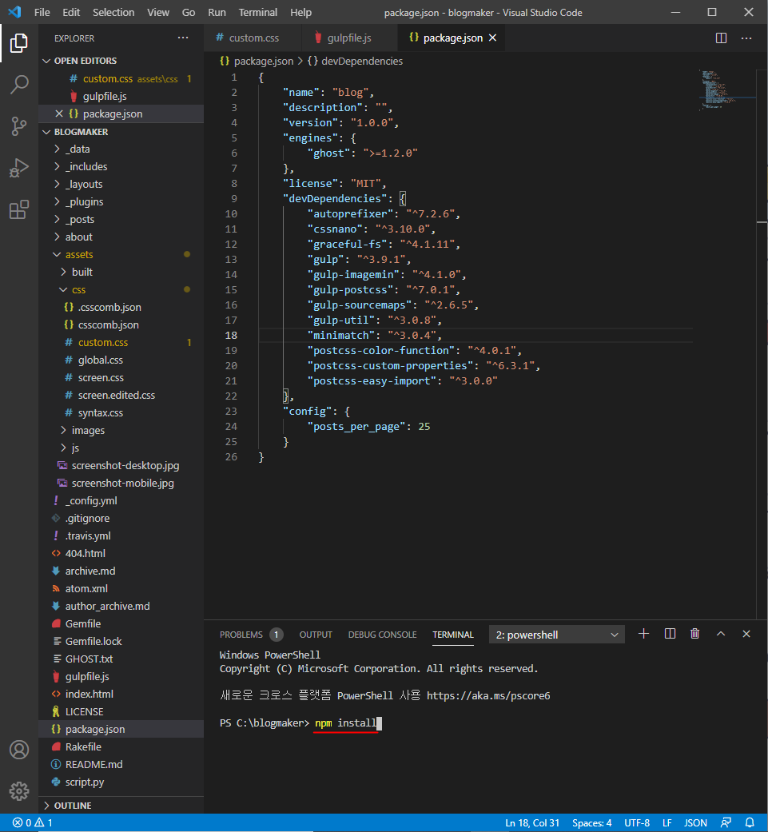Split the terminal panel
This screenshot has height=832, width=768.
point(670,634)
